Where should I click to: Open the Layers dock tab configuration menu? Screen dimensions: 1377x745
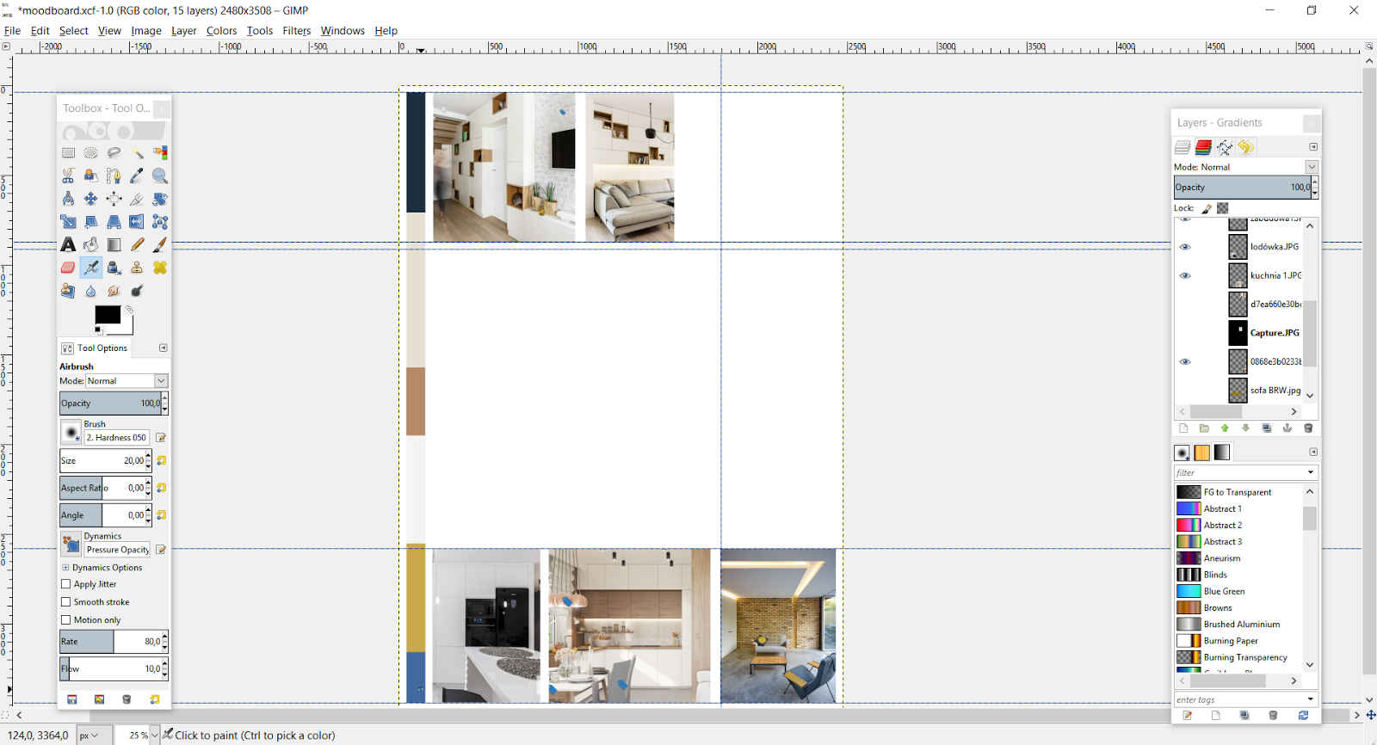tap(1313, 147)
